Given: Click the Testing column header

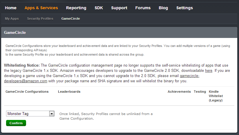Looking at the screenshot, I should pyautogui.click(x=200, y=92).
